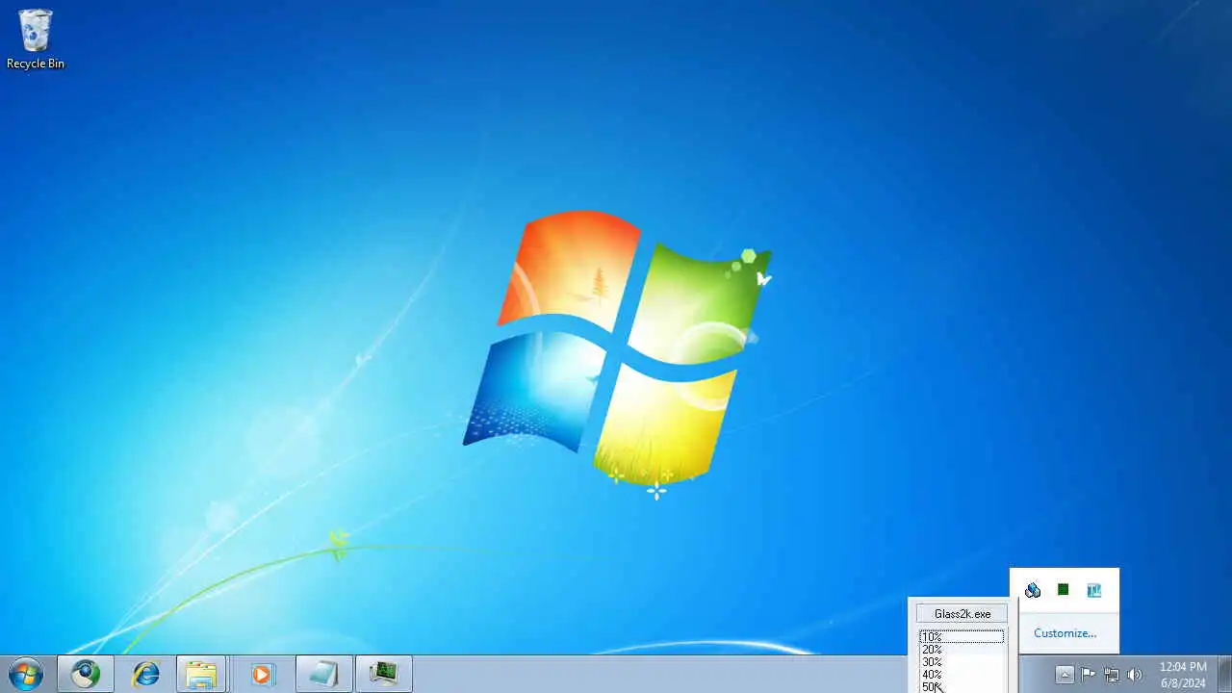The image size is (1232, 693).
Task: Open the volume speaker tray icon
Action: 1135,675
